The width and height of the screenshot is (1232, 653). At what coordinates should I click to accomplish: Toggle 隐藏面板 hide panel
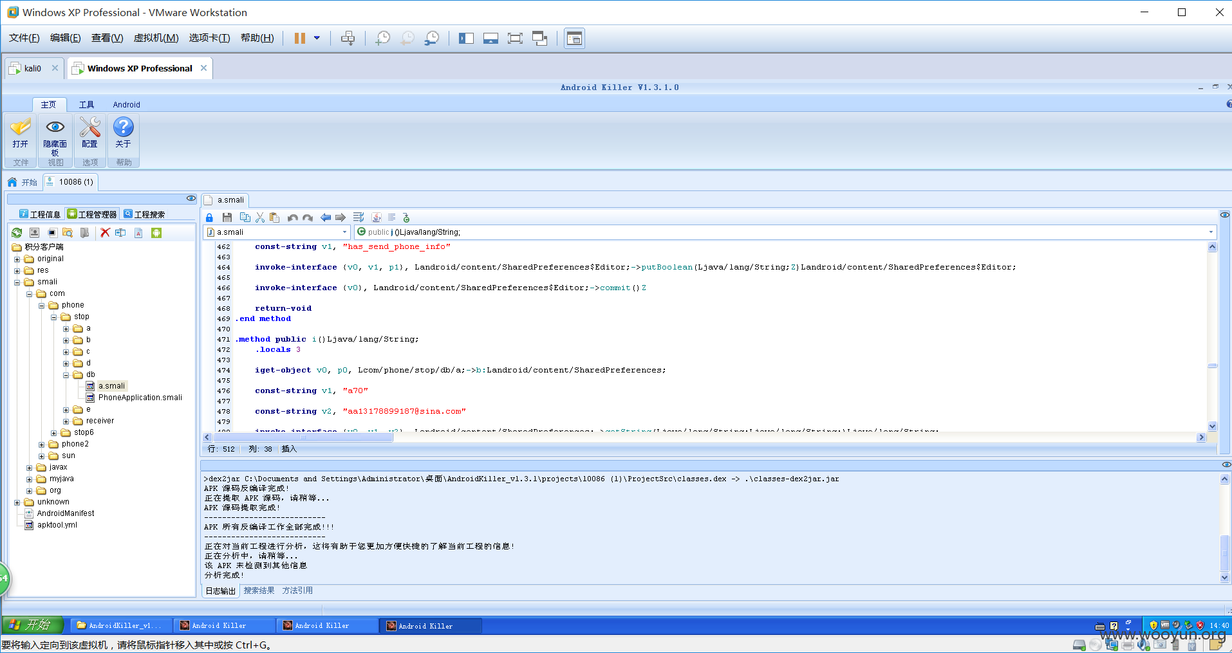pos(55,136)
